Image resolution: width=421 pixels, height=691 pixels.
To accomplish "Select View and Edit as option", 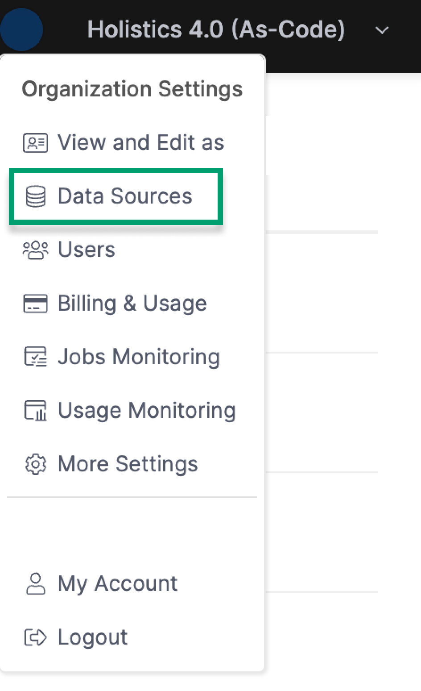I will pos(141,142).
